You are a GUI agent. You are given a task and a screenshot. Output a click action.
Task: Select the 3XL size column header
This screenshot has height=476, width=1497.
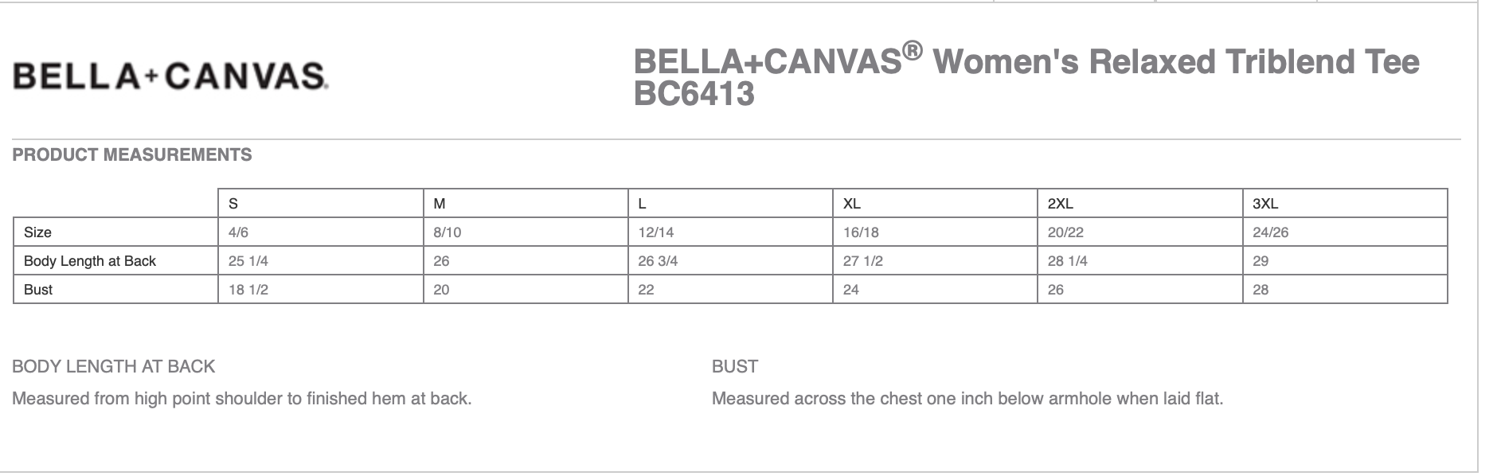click(1265, 204)
